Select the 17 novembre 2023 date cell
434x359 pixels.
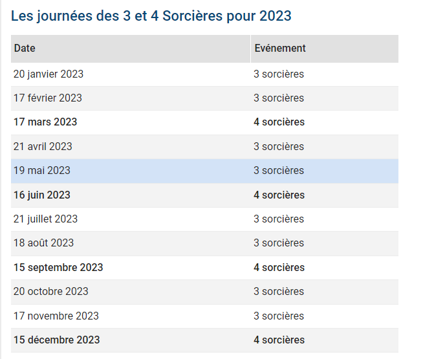56,316
